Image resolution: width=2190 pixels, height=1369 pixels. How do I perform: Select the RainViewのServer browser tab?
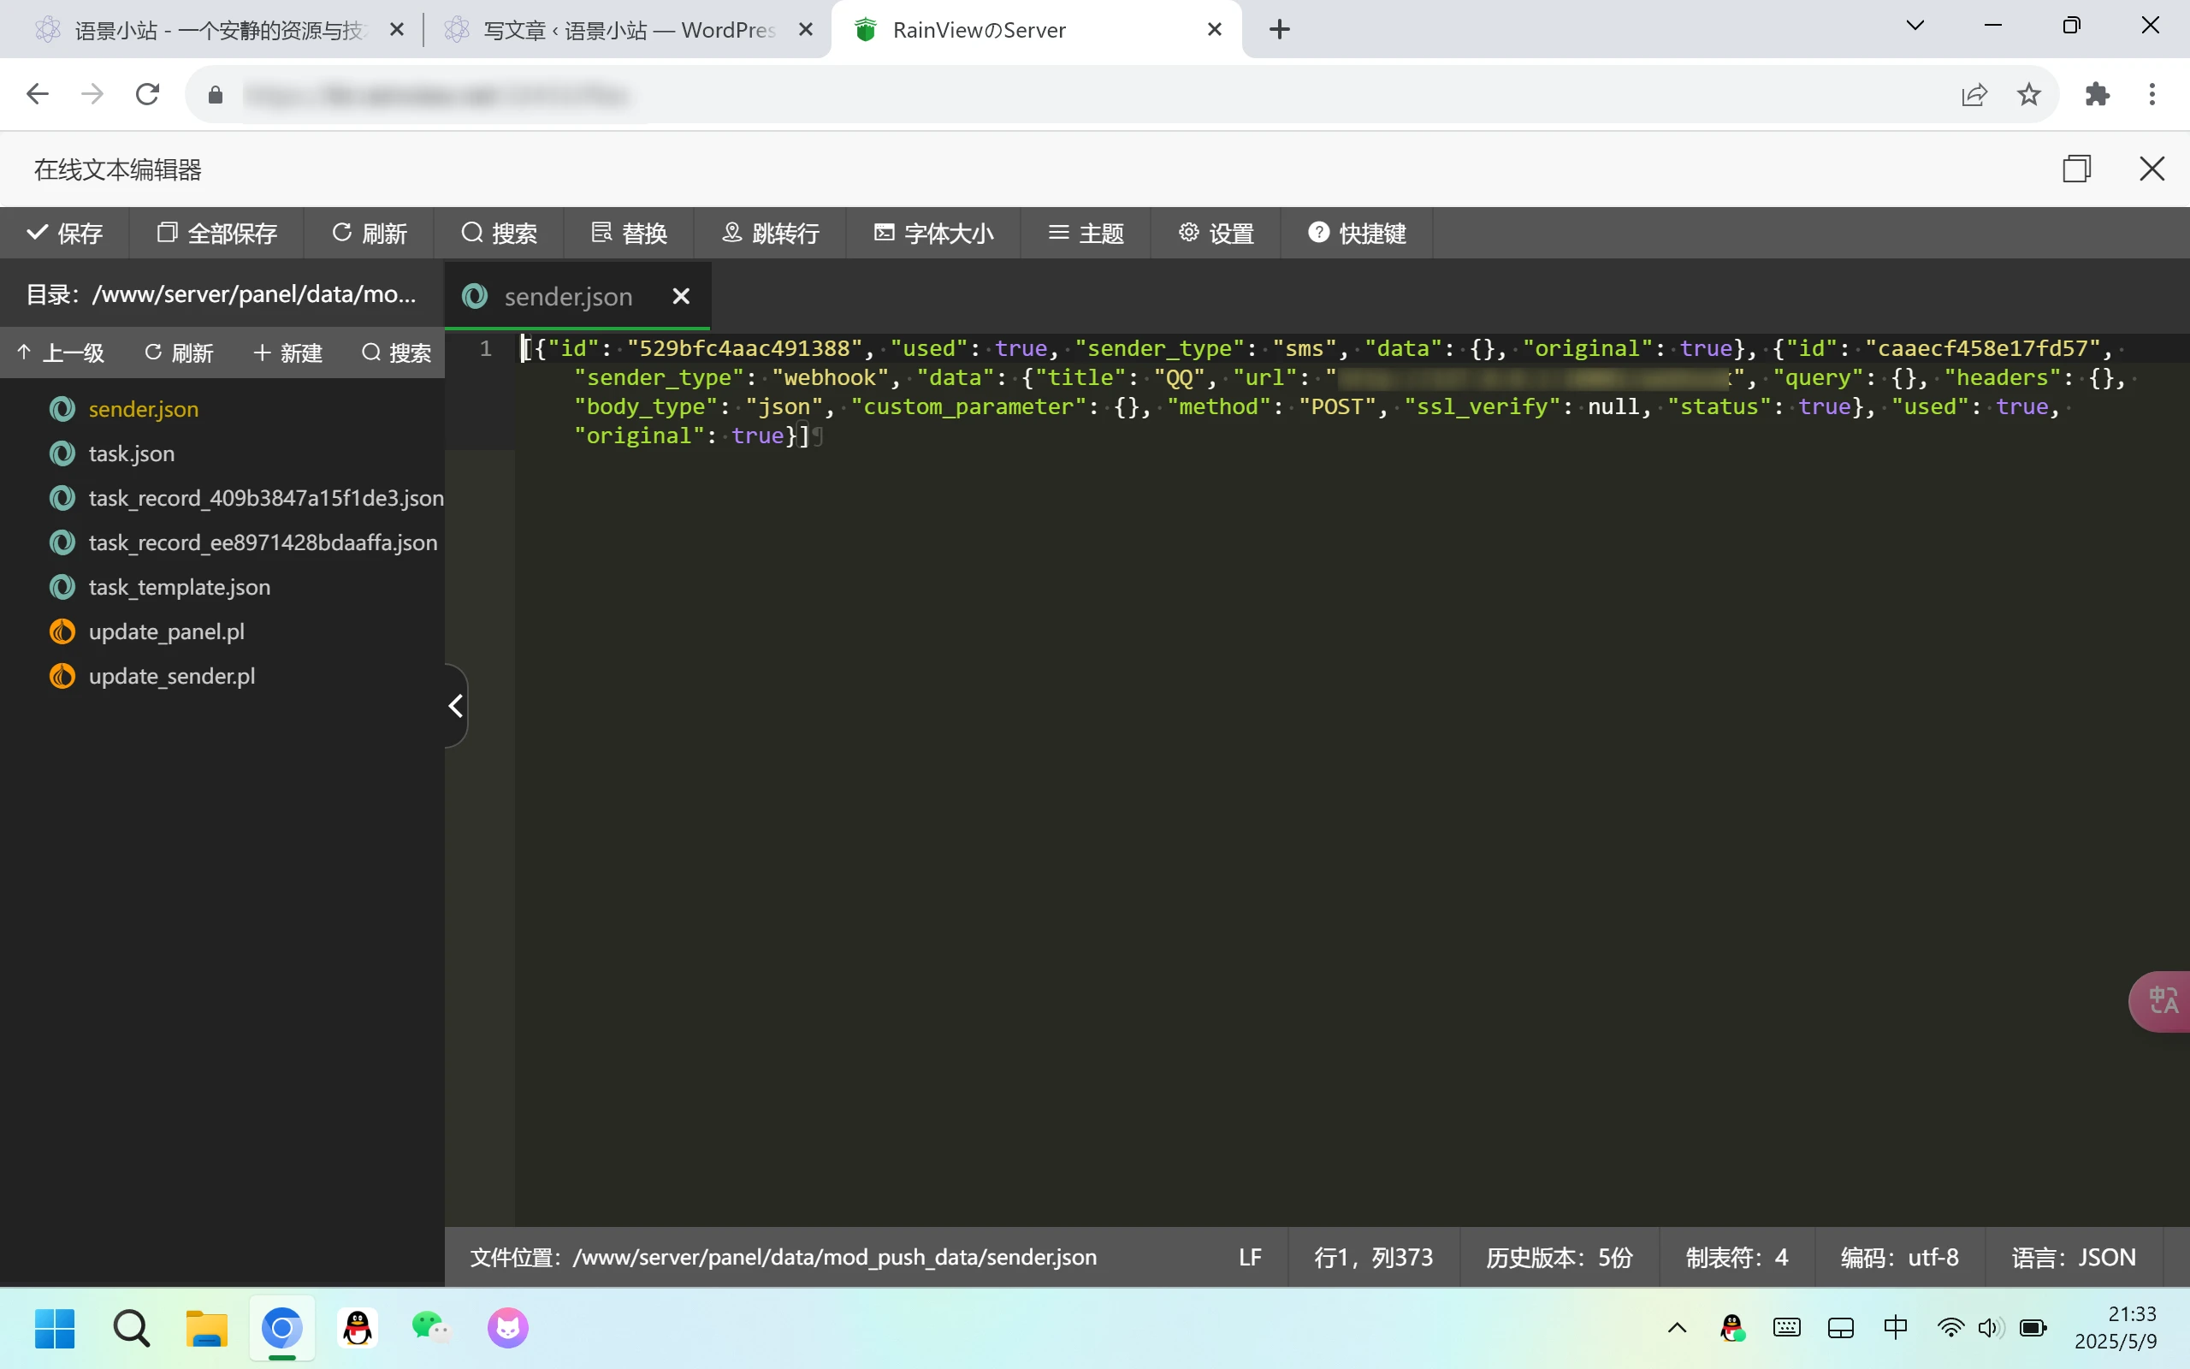1035,30
